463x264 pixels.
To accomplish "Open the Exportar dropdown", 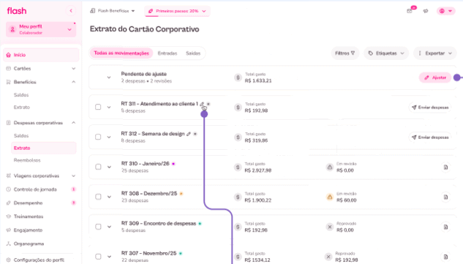I will 435,53.
